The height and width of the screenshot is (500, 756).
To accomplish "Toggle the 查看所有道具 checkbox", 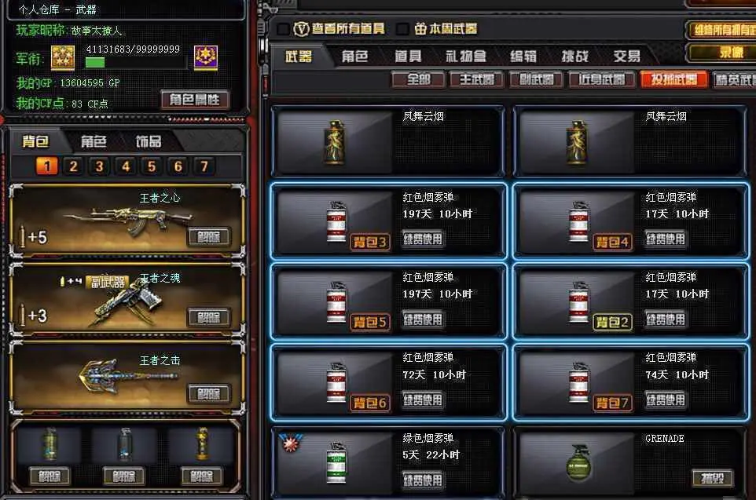I will pos(284,29).
